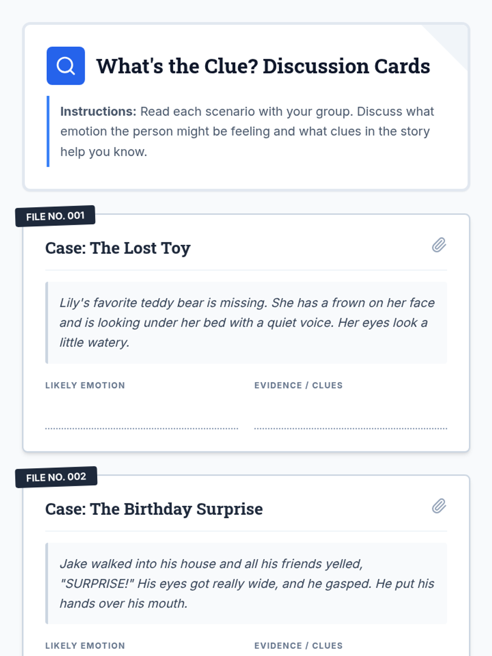The width and height of the screenshot is (492, 656).
Task: Select the FILE NO. 001 tab label
Action: coord(55,216)
